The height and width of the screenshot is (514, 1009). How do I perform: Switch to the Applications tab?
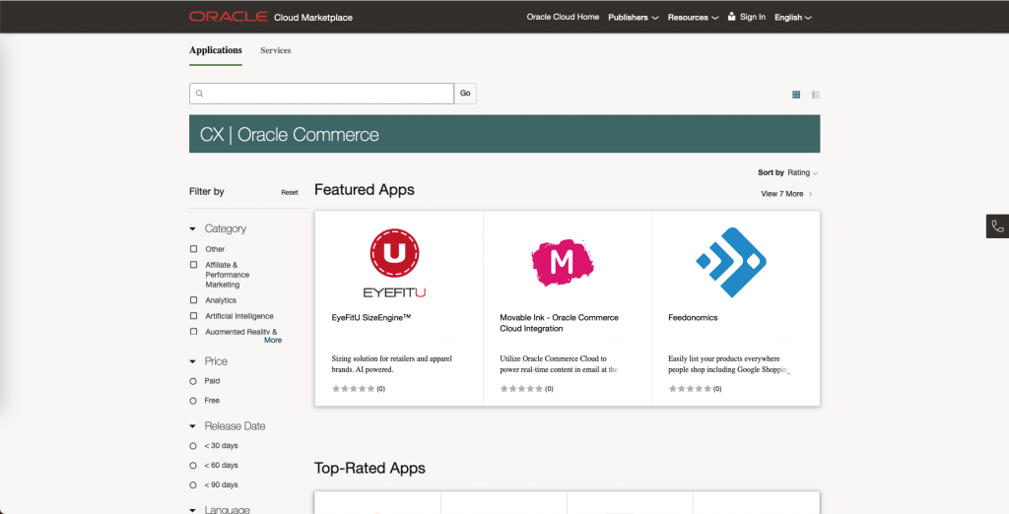click(216, 50)
